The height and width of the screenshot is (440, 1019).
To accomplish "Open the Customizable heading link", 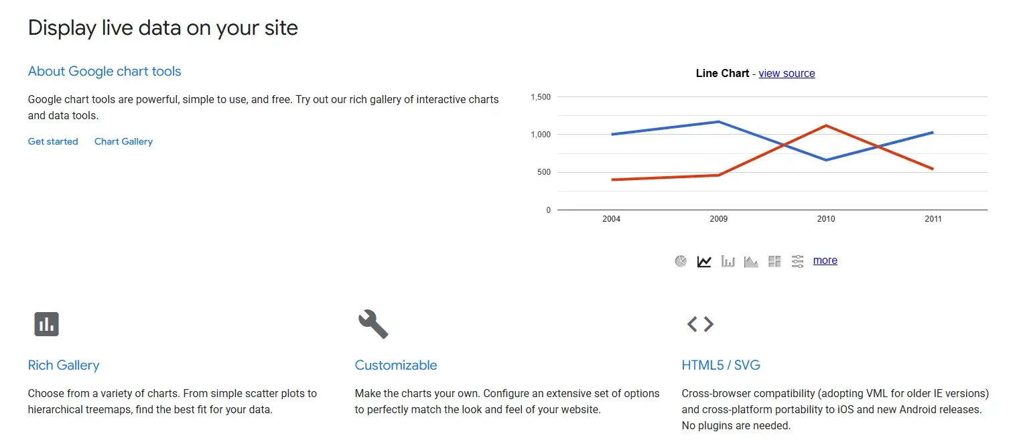I will (x=396, y=365).
